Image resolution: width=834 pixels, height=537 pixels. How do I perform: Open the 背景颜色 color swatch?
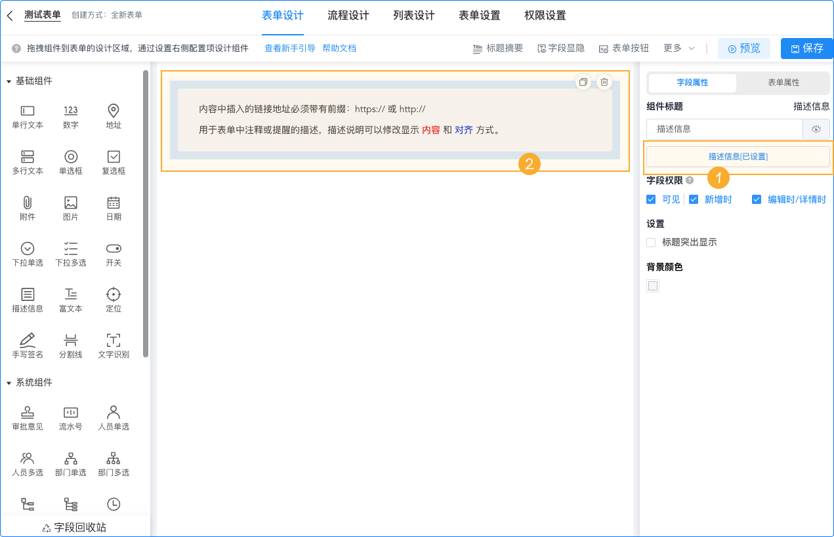[652, 285]
